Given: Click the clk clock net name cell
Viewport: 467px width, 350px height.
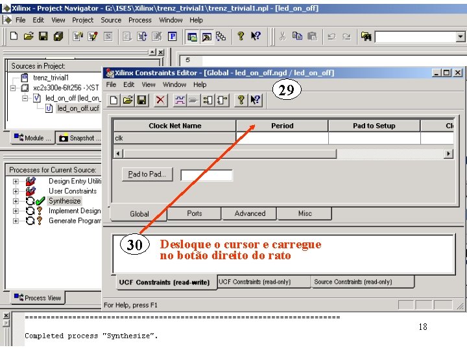Looking at the screenshot, I should pyautogui.click(x=175, y=138).
